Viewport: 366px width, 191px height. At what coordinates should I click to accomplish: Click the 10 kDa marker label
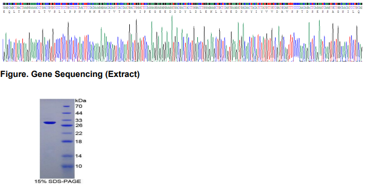point(79,166)
